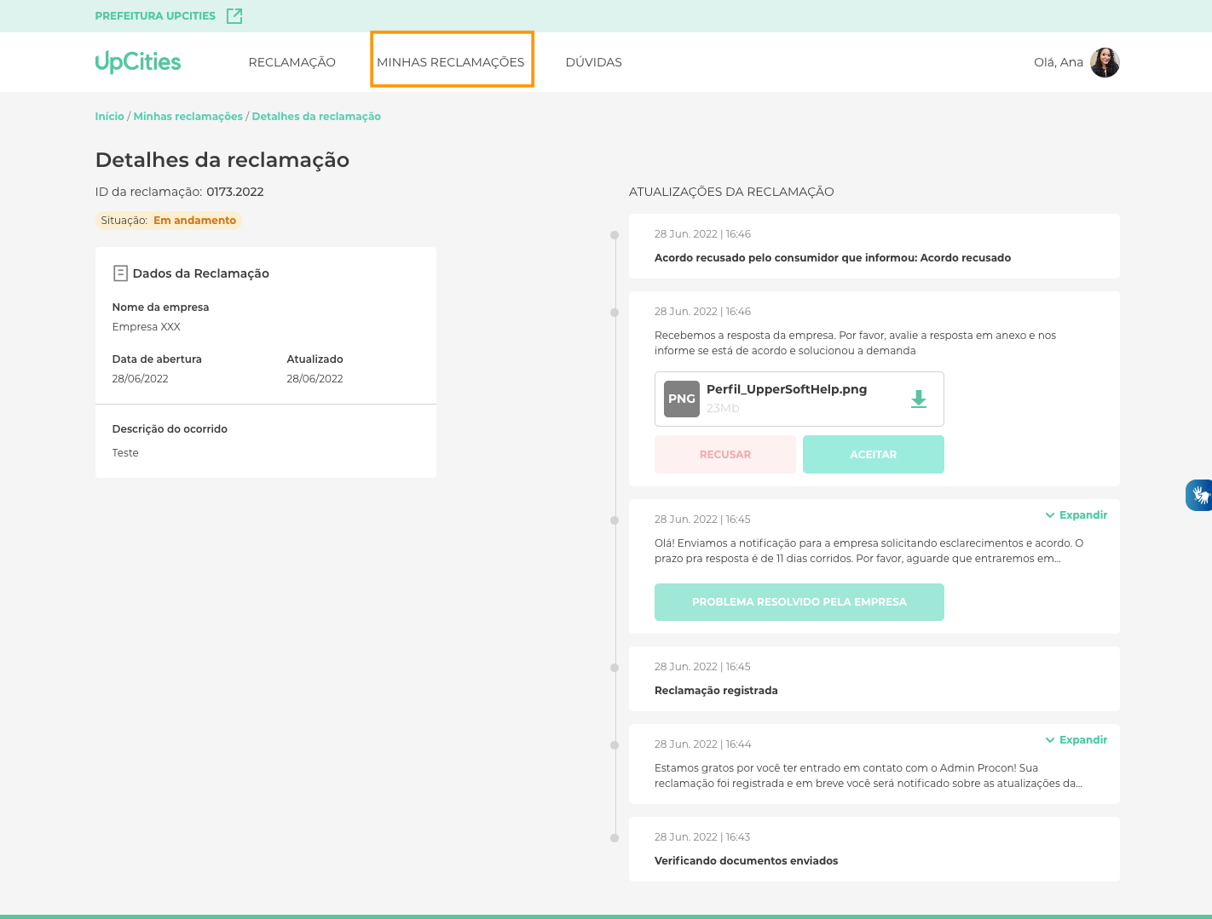This screenshot has width=1212, height=919.
Task: Click the Atualizações da Reclamação heading
Action: 731,192
